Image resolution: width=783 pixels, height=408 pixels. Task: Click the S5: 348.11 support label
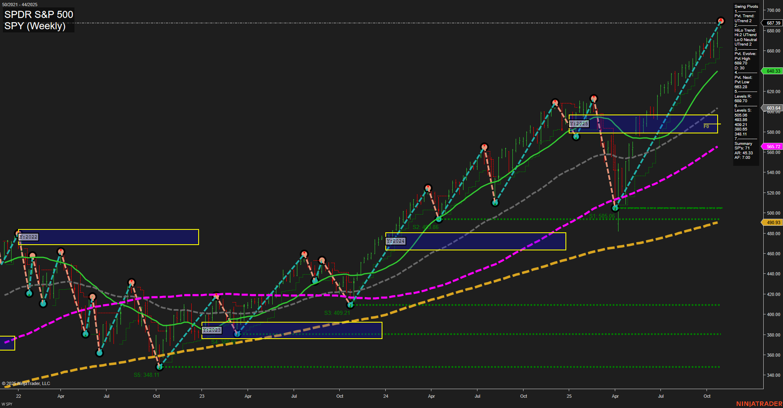pos(147,374)
